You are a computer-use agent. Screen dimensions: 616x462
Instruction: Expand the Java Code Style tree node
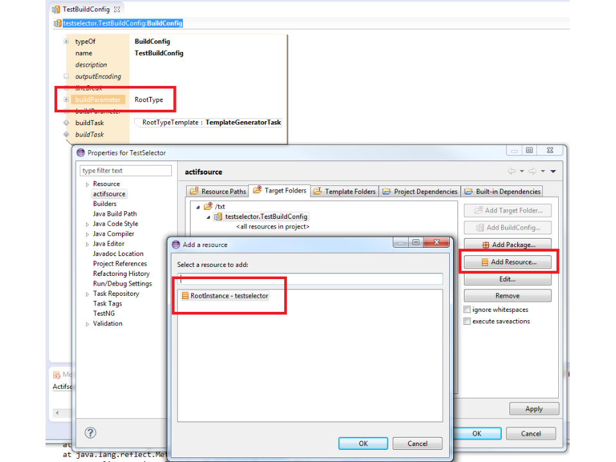pos(88,224)
